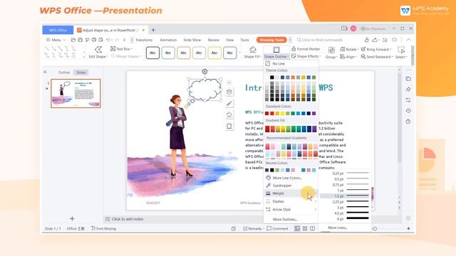
Task: Open a new tab with the plus icon
Action: [x=153, y=30]
